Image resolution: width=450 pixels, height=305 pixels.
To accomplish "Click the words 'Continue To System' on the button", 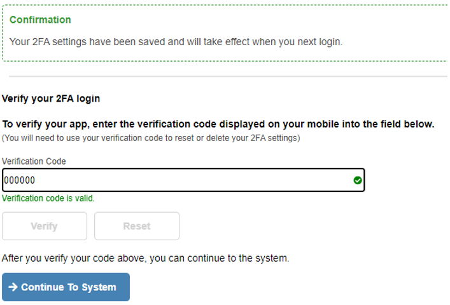I will click(x=69, y=287).
